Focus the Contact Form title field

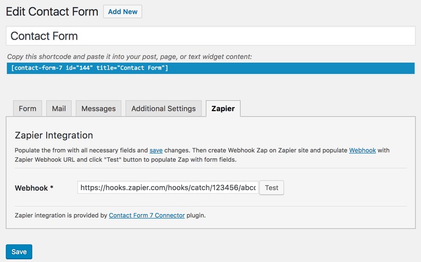point(210,36)
